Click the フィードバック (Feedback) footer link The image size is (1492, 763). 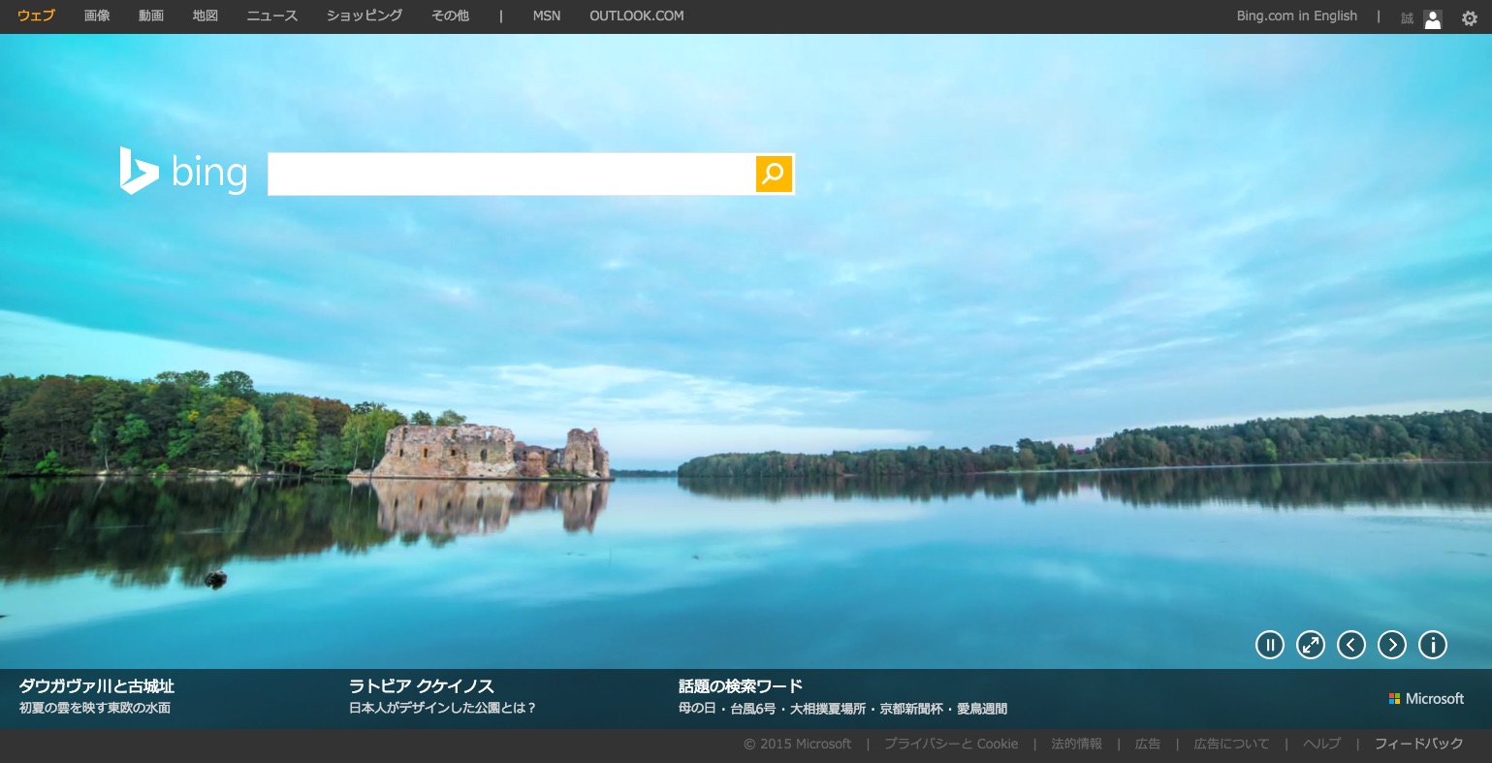tap(1418, 744)
